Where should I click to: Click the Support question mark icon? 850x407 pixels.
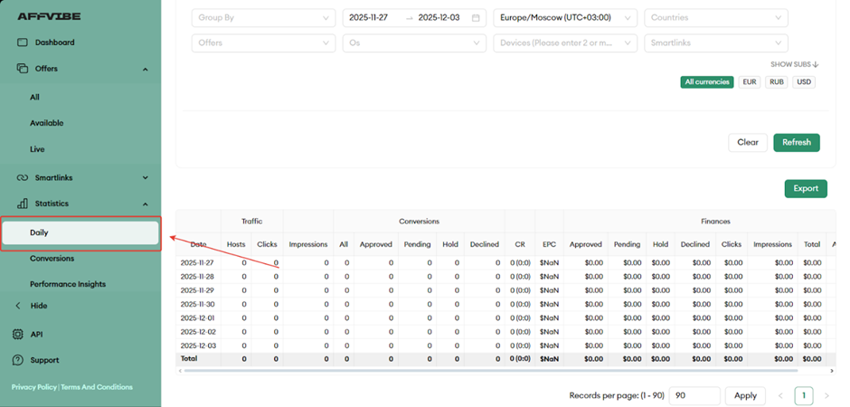18,360
